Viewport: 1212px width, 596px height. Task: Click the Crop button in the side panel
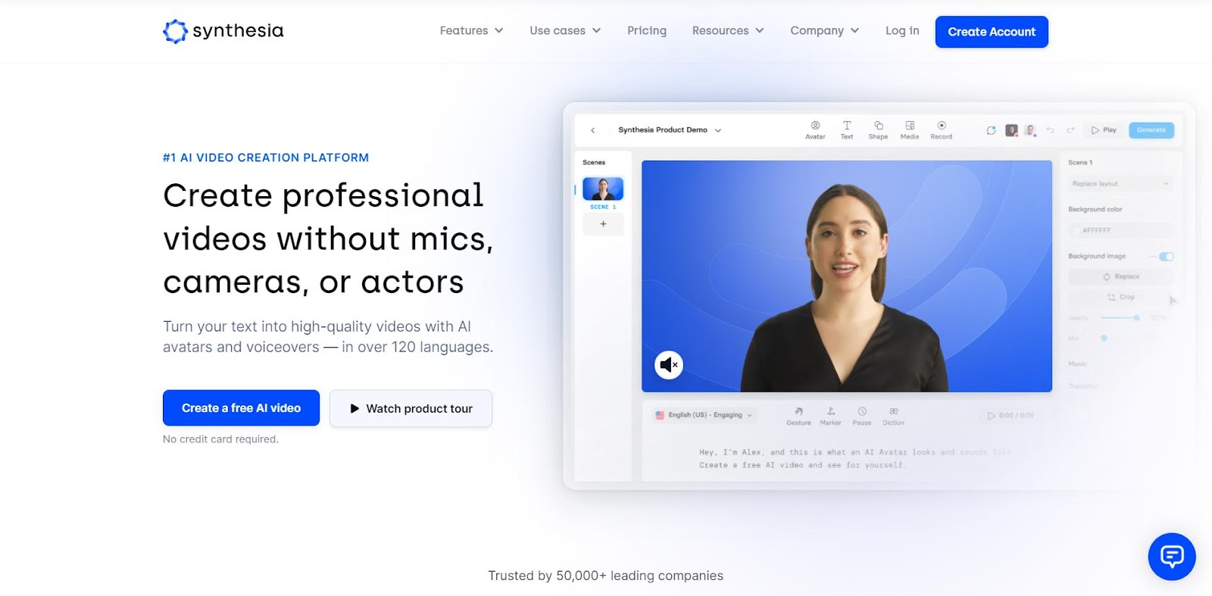point(1120,298)
